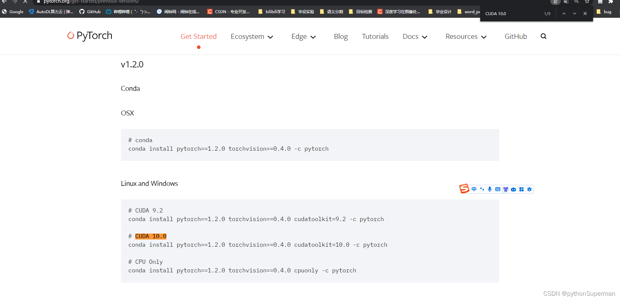Open the 毕业设计 bookmark folder

pyautogui.click(x=440, y=12)
